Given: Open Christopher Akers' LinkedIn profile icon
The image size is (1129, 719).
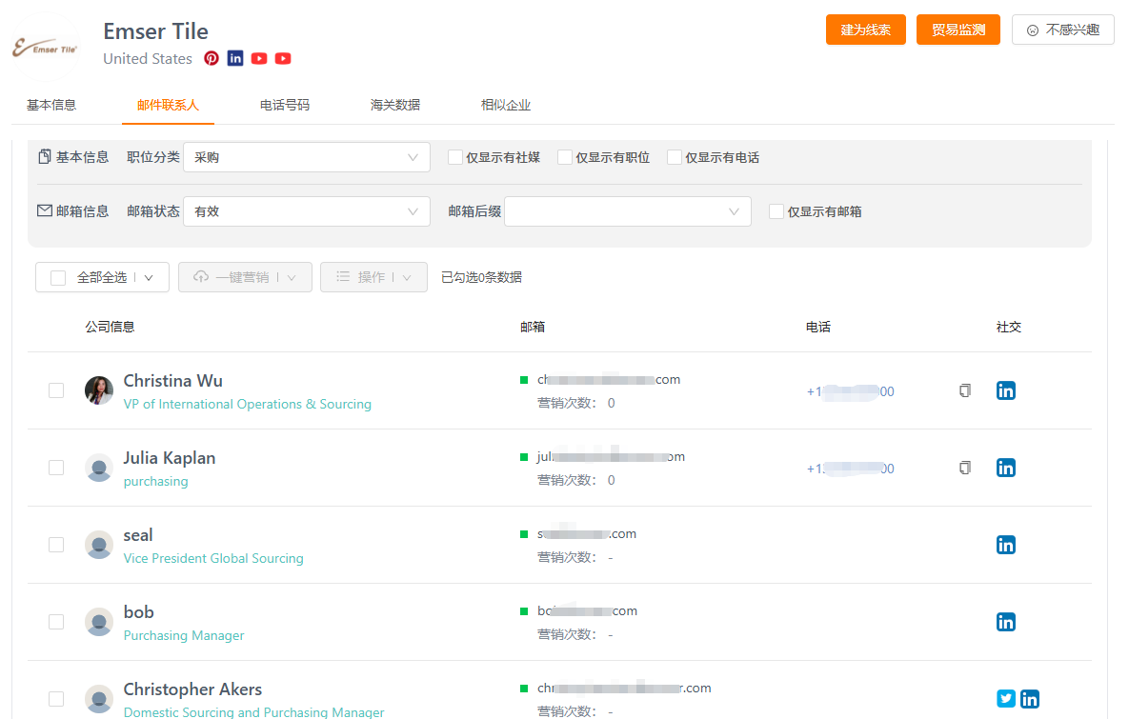Looking at the screenshot, I should pos(1030,699).
